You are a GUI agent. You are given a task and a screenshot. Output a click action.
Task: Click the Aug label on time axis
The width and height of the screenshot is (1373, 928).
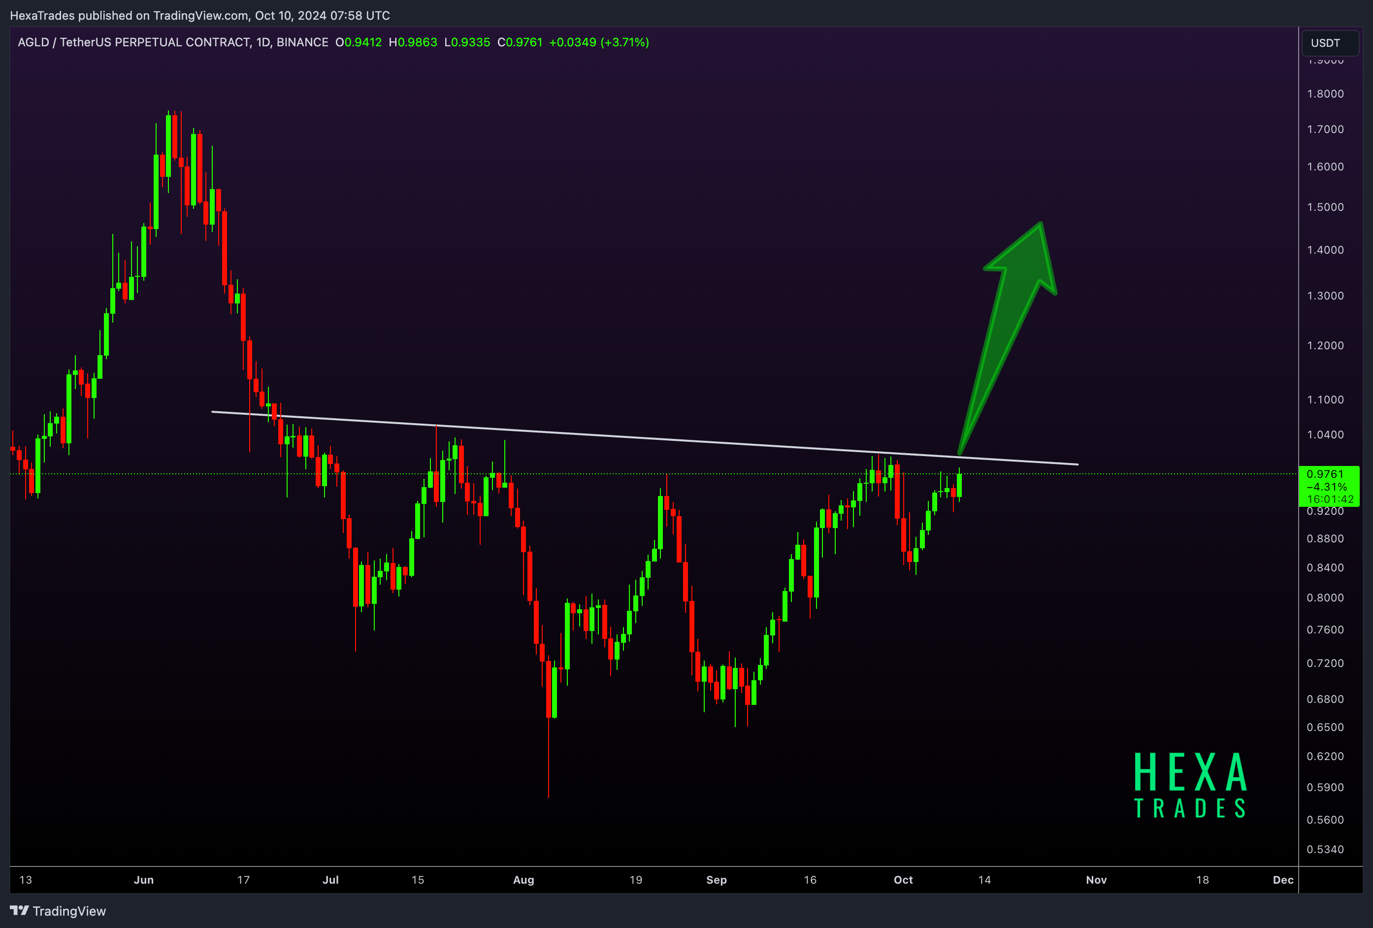pos(523,880)
